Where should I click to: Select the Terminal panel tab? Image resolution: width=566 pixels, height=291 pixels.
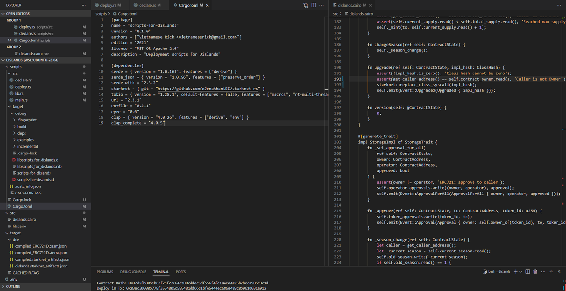pos(161,272)
